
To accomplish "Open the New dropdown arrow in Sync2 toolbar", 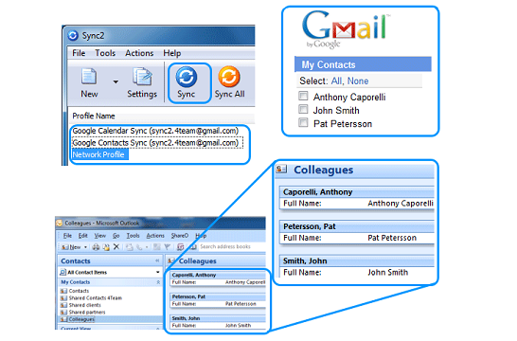I will click(x=116, y=81).
